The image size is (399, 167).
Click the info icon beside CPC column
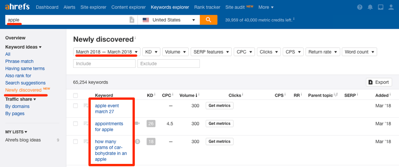click(x=172, y=94)
